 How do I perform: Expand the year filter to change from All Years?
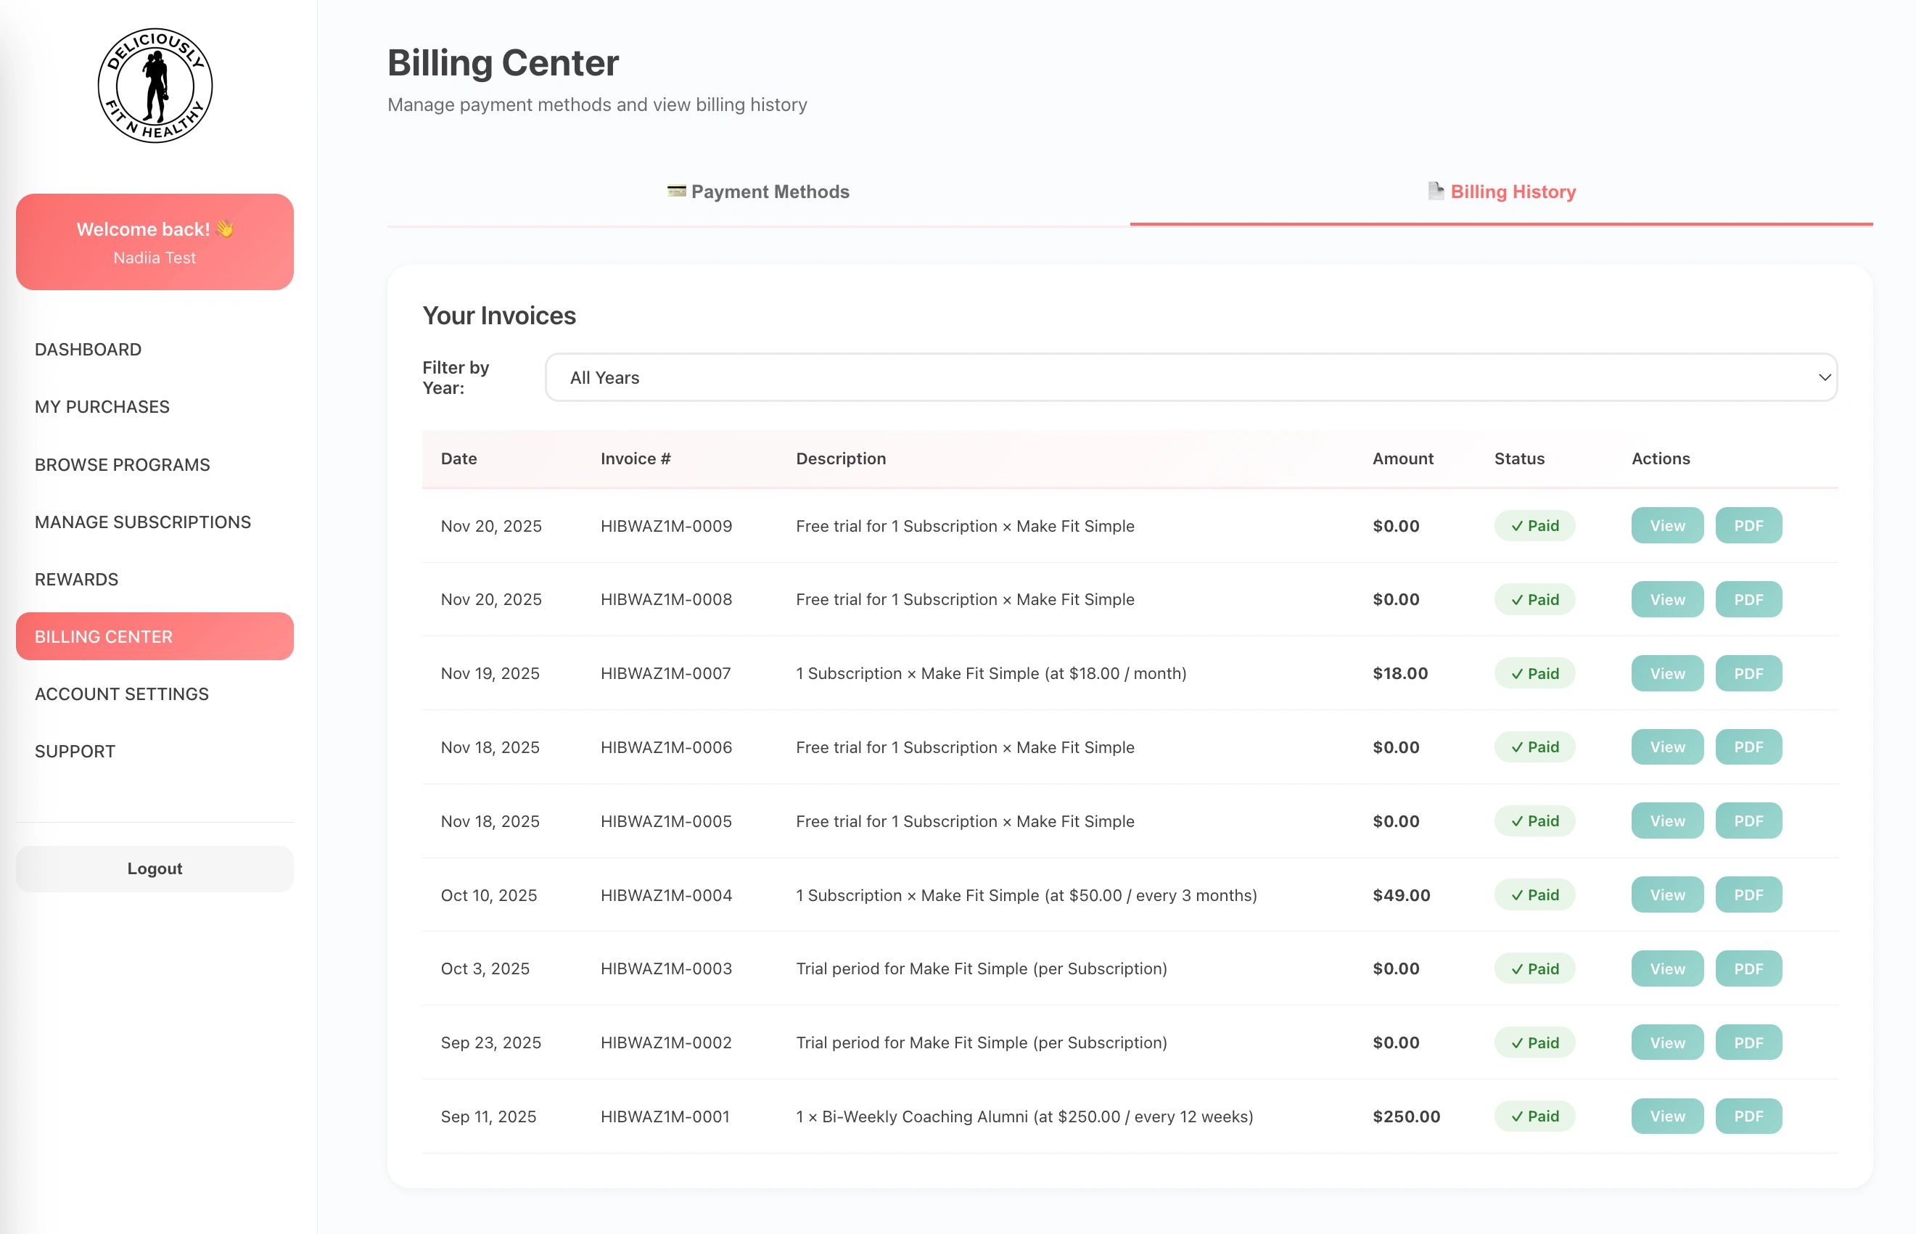pos(1191,377)
